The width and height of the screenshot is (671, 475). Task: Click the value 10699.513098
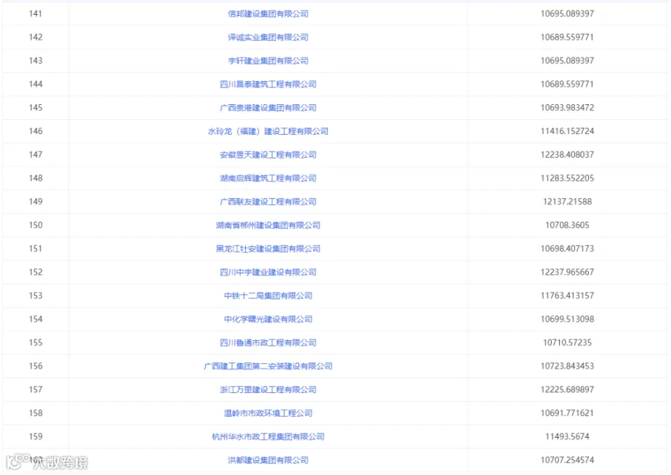pos(567,319)
